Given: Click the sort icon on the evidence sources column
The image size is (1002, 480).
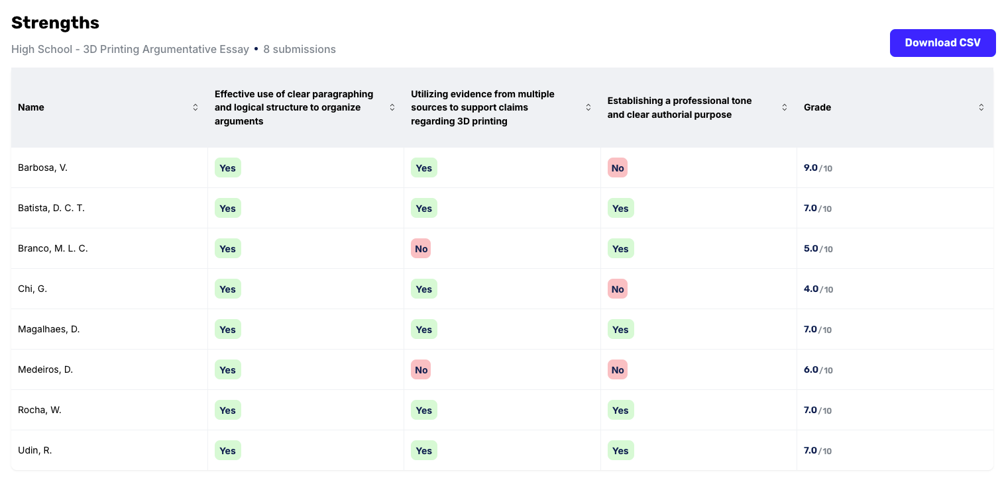Looking at the screenshot, I should coord(588,107).
